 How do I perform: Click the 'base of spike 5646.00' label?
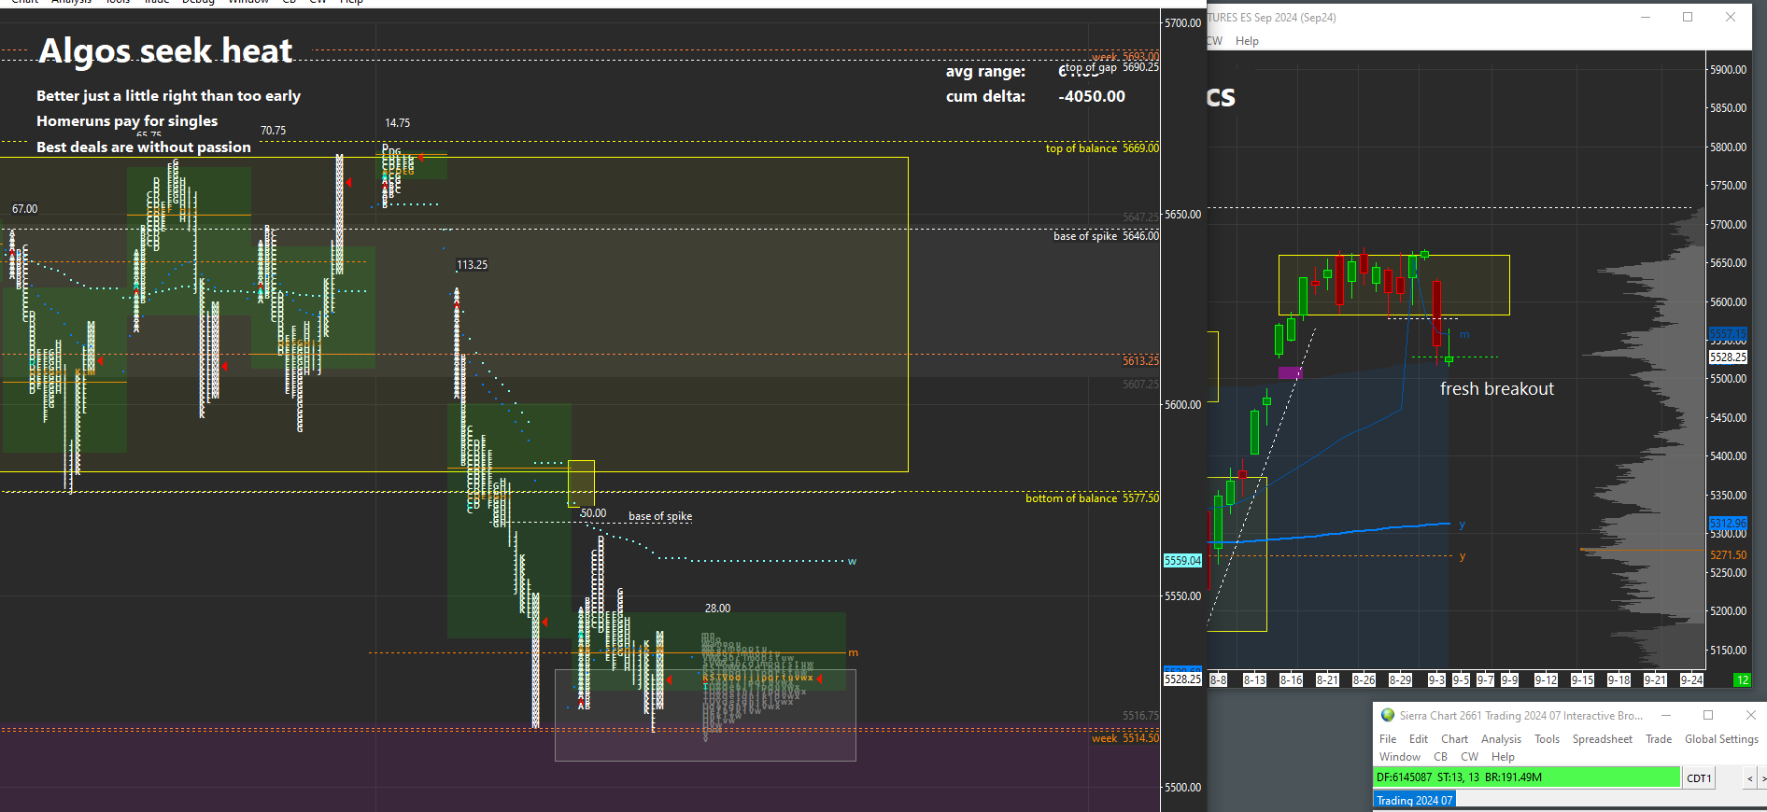pyautogui.click(x=1106, y=236)
